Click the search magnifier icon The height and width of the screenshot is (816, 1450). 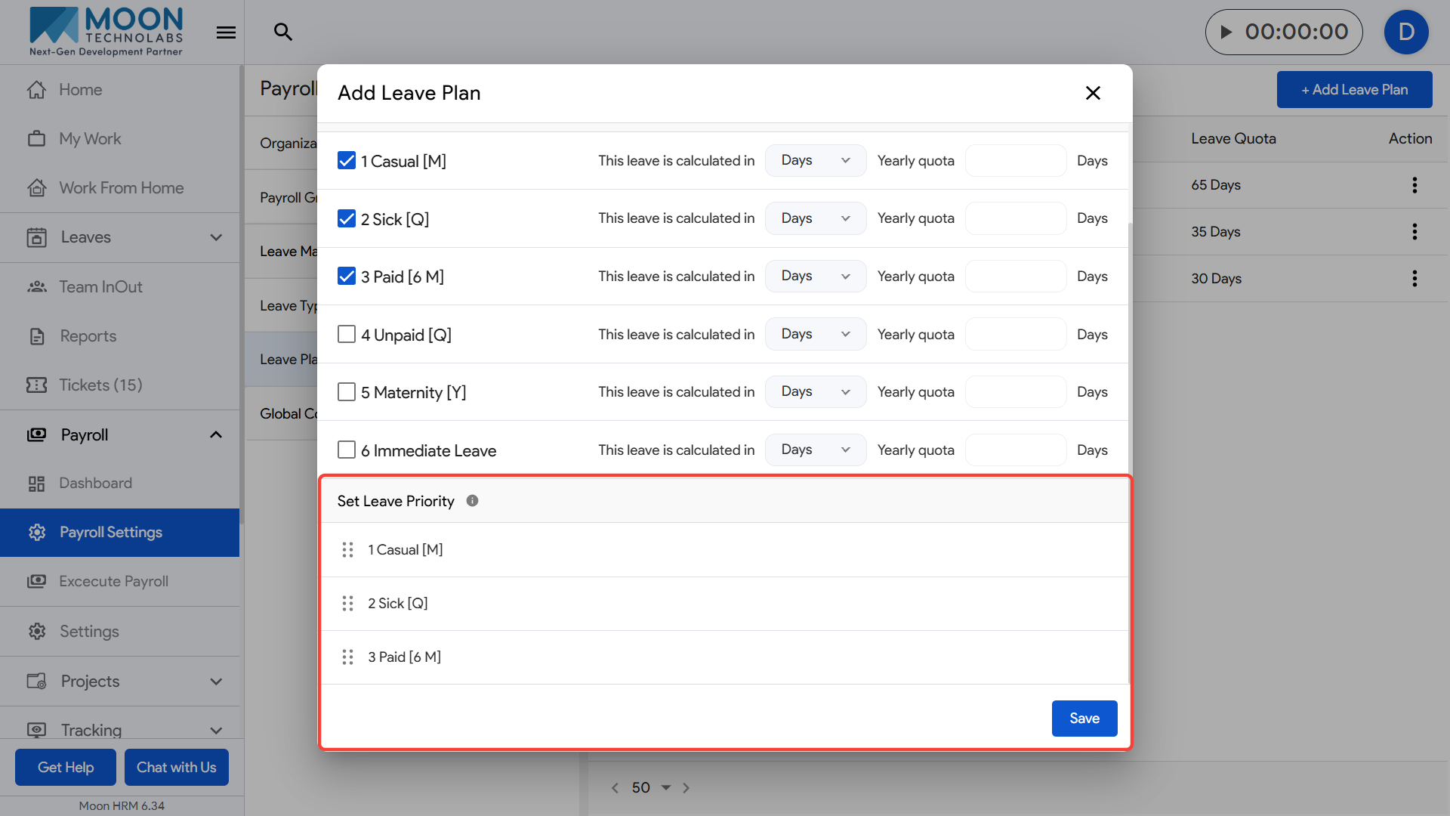click(282, 32)
